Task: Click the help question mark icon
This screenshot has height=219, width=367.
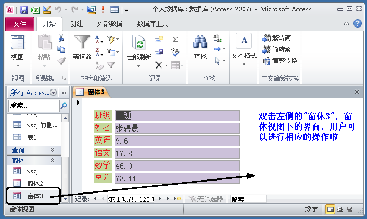Action: pyautogui.click(x=358, y=23)
